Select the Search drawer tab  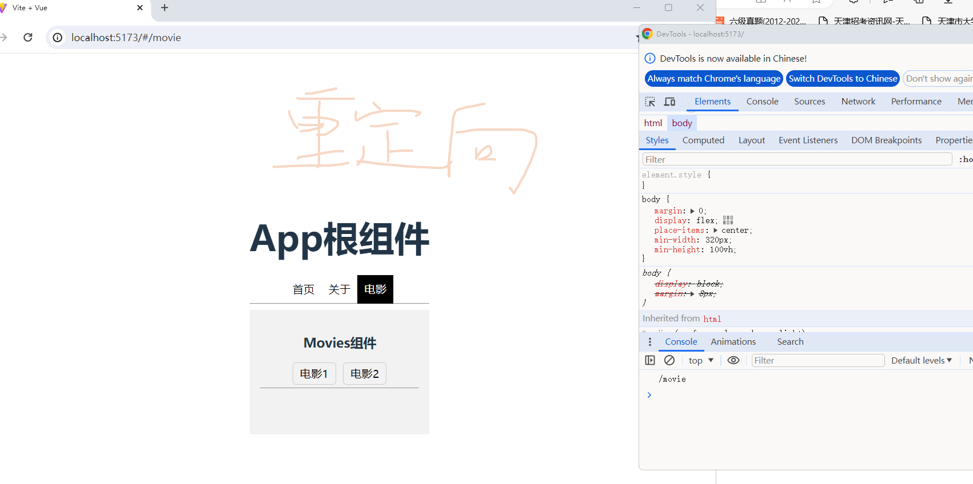click(790, 342)
